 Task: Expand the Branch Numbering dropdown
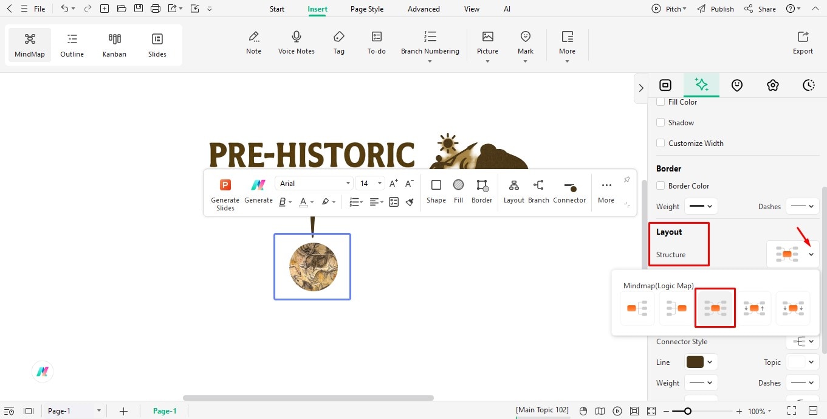pyautogui.click(x=430, y=61)
